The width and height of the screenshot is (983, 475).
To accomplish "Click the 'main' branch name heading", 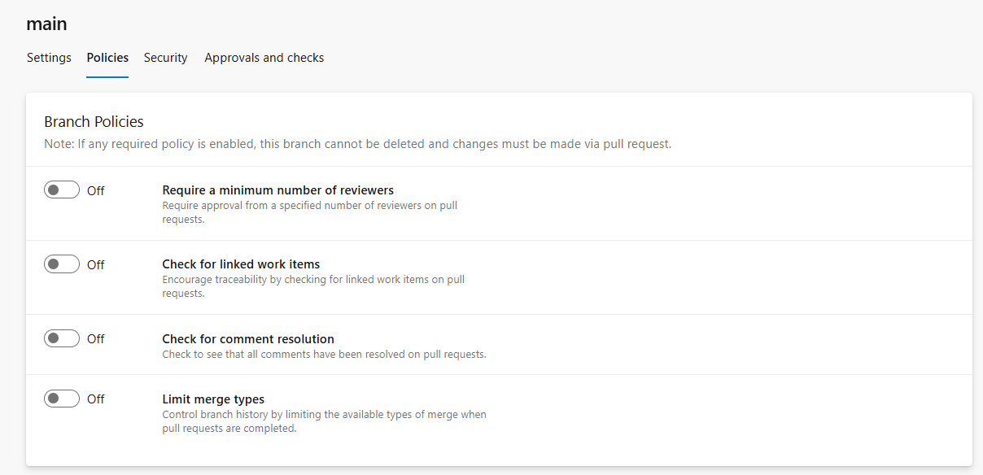I will (46, 24).
